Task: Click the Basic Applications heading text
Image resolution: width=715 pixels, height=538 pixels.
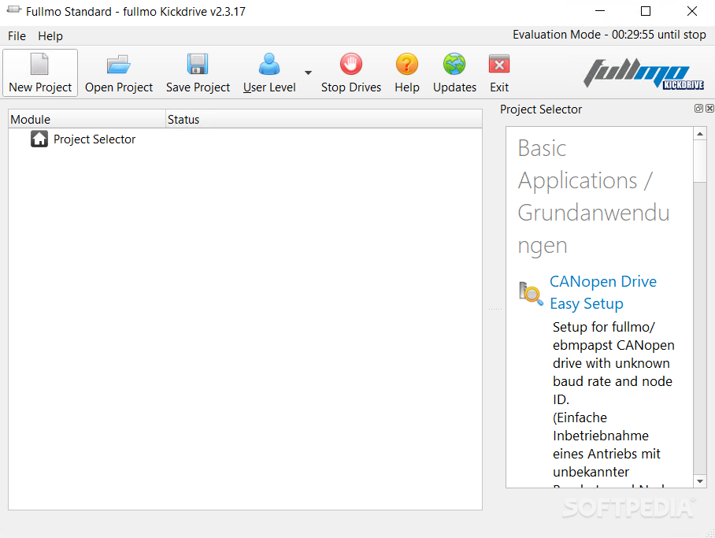Action: 594,197
